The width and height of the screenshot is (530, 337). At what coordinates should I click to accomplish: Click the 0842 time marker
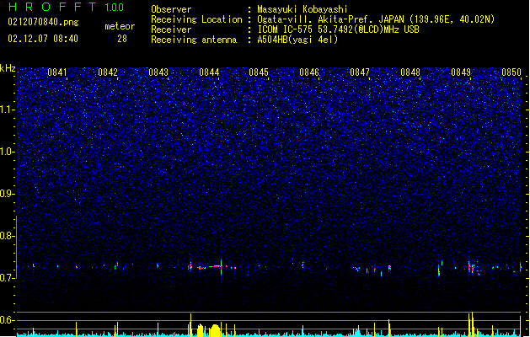pos(108,72)
